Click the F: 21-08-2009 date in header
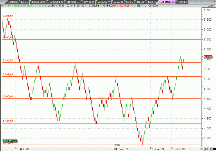The height and width of the screenshot is (151, 216). coord(150,6)
